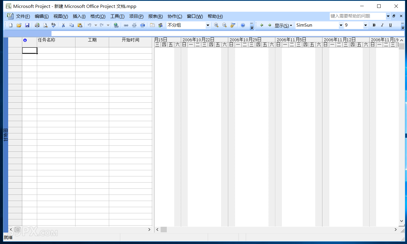The image size is (407, 244).
Task: Open the 格式(O) menu
Action: 98,16
